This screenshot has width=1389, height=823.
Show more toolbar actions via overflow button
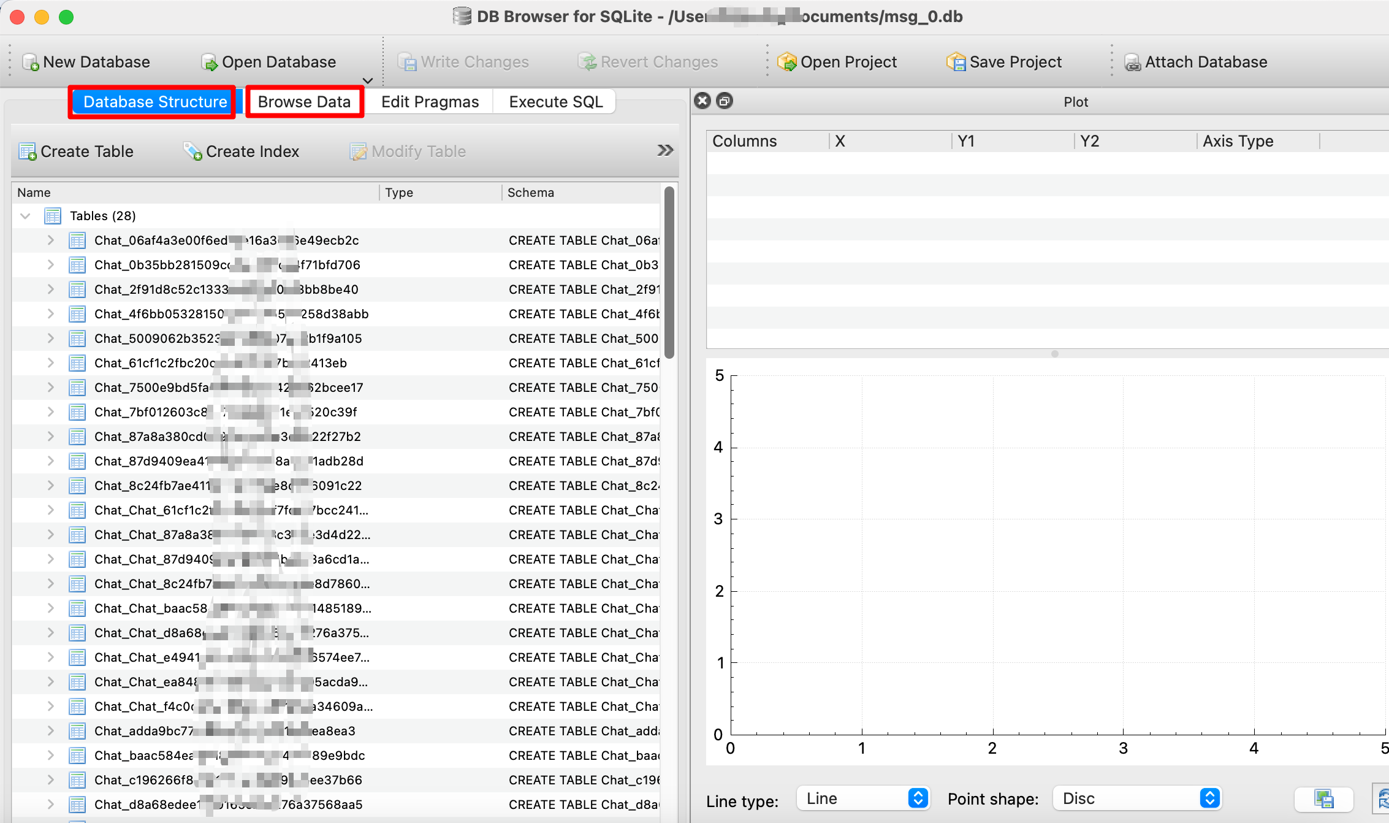(666, 150)
